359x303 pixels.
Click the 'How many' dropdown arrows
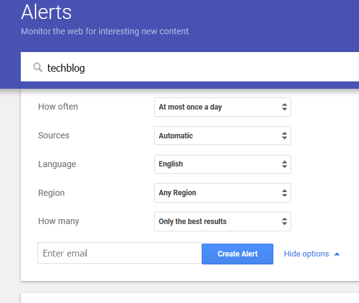[x=284, y=222]
